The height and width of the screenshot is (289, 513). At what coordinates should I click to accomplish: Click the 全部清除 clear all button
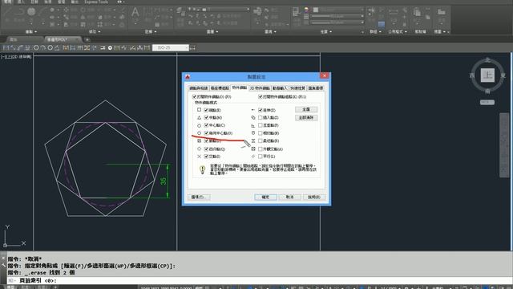[306, 117]
